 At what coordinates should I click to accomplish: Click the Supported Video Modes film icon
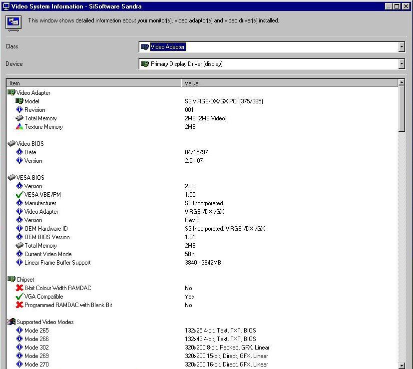click(11, 322)
